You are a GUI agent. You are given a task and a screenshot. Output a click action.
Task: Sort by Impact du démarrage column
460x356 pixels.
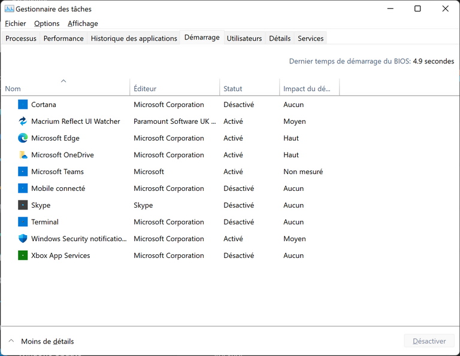point(307,89)
